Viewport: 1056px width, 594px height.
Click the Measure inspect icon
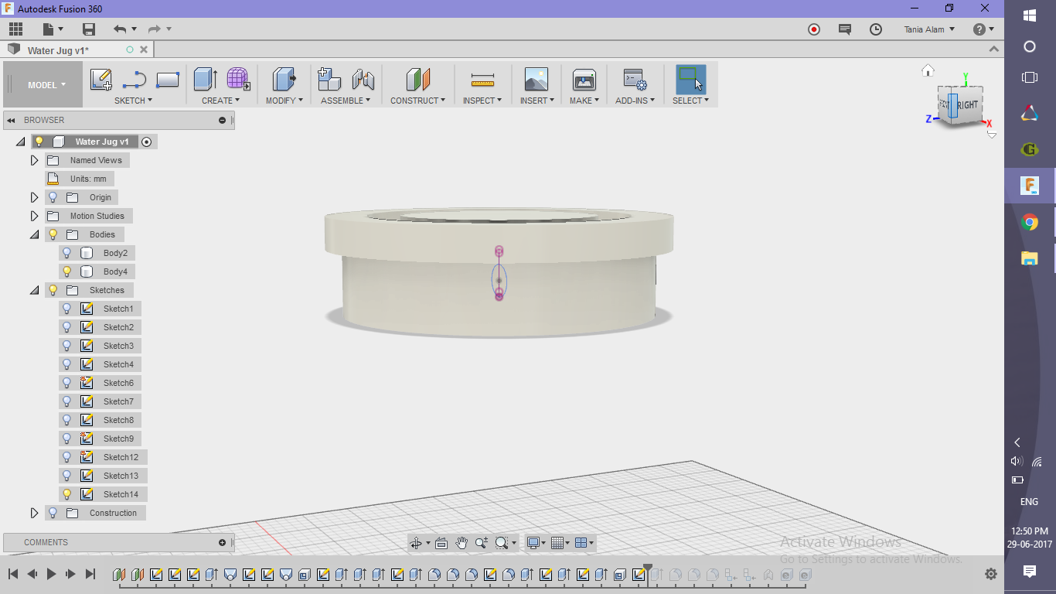[482, 80]
